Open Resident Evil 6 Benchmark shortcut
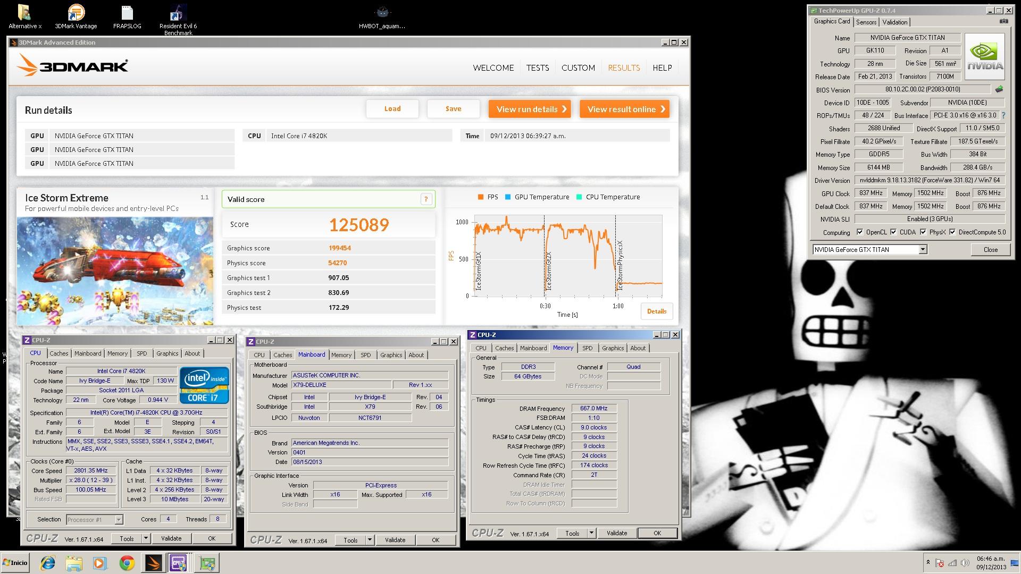The image size is (1021, 574). coord(178,20)
